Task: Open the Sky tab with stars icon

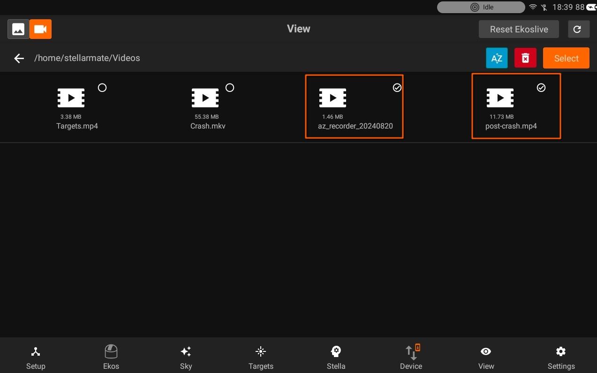Action: 186,358
